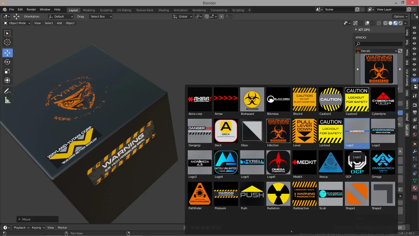Activate the Annotate tool
The width and height of the screenshot is (419, 236).
tap(7, 91)
